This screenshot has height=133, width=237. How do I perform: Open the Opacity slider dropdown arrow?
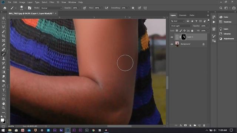(x=80, y=8)
